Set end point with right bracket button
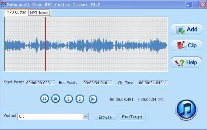This screenshot has height=130, width=207. [x=80, y=99]
